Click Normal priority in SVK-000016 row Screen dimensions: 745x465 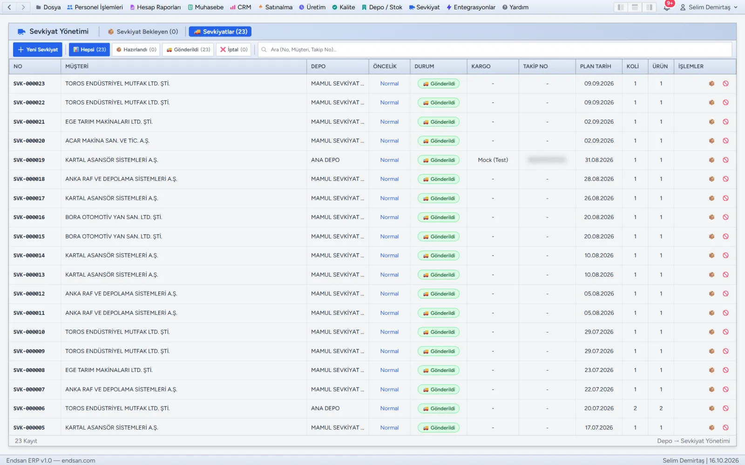pyautogui.click(x=389, y=217)
